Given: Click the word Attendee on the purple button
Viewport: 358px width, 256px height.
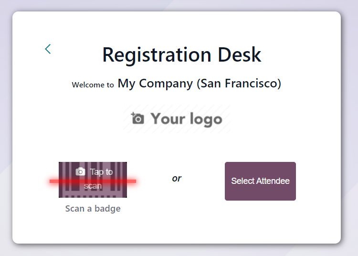Looking at the screenshot, I should coord(273,181).
